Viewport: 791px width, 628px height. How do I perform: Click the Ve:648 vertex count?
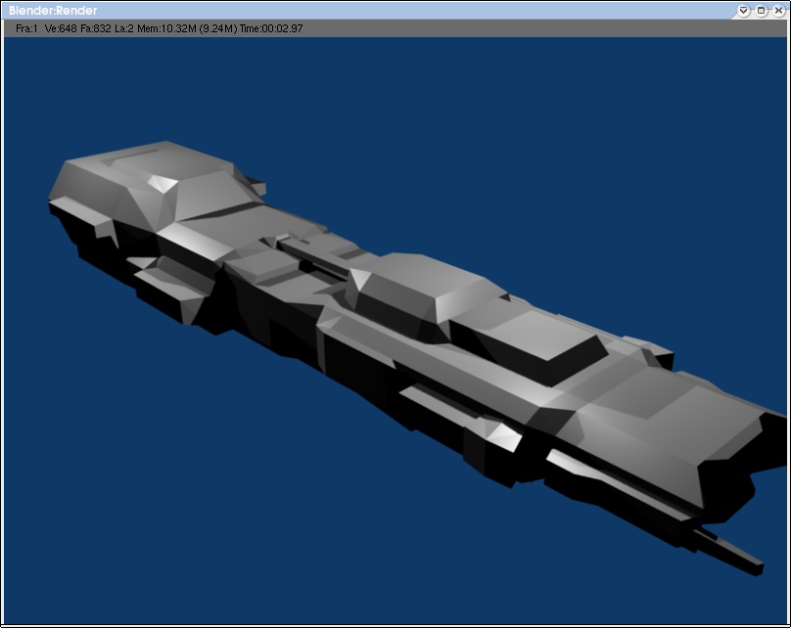61,28
